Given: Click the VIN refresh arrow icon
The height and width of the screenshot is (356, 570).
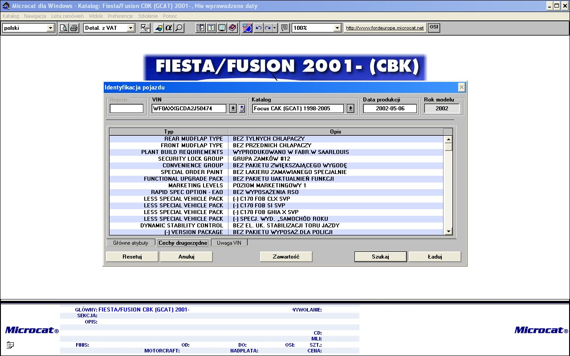Looking at the screenshot, I should pos(242,109).
